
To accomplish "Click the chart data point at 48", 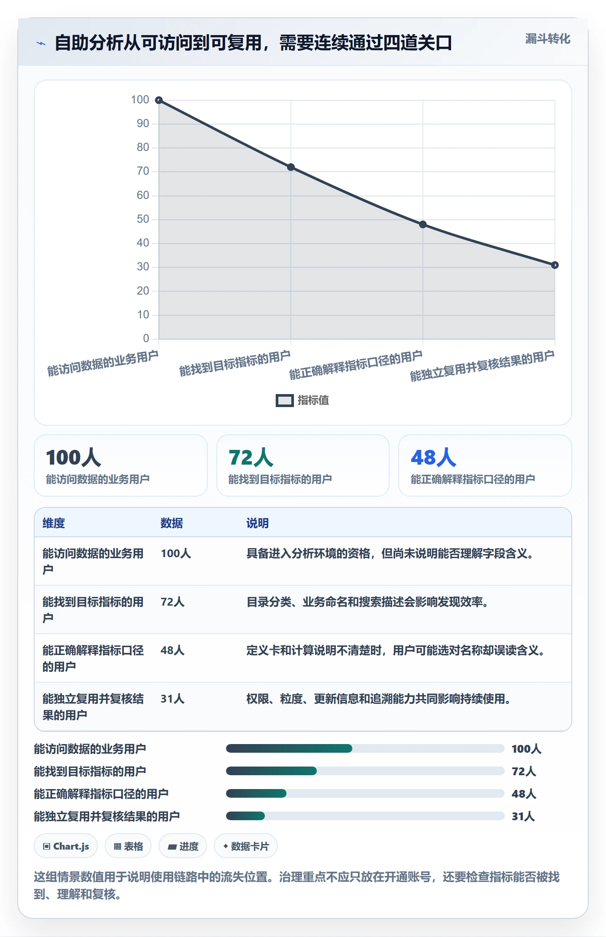I will tap(423, 225).
